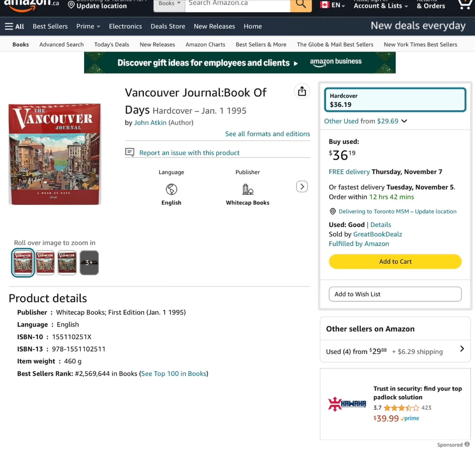Open the Books search category dropdown

(x=169, y=3)
